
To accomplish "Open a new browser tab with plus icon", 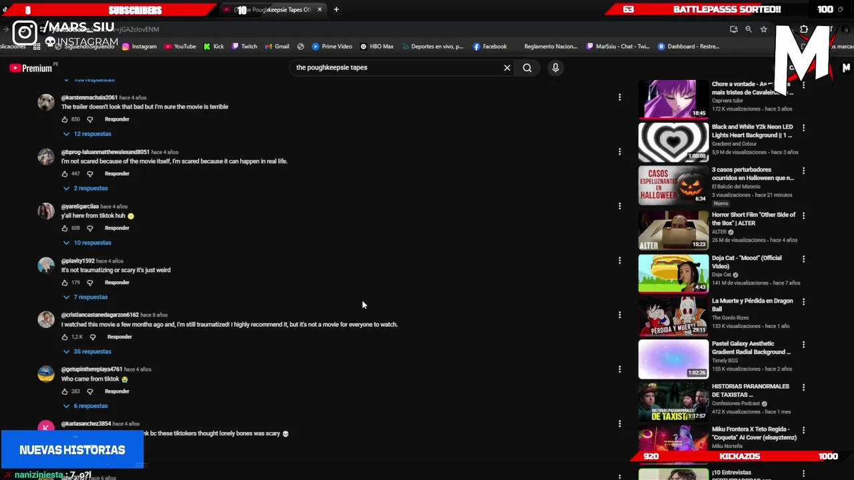I will point(336,9).
